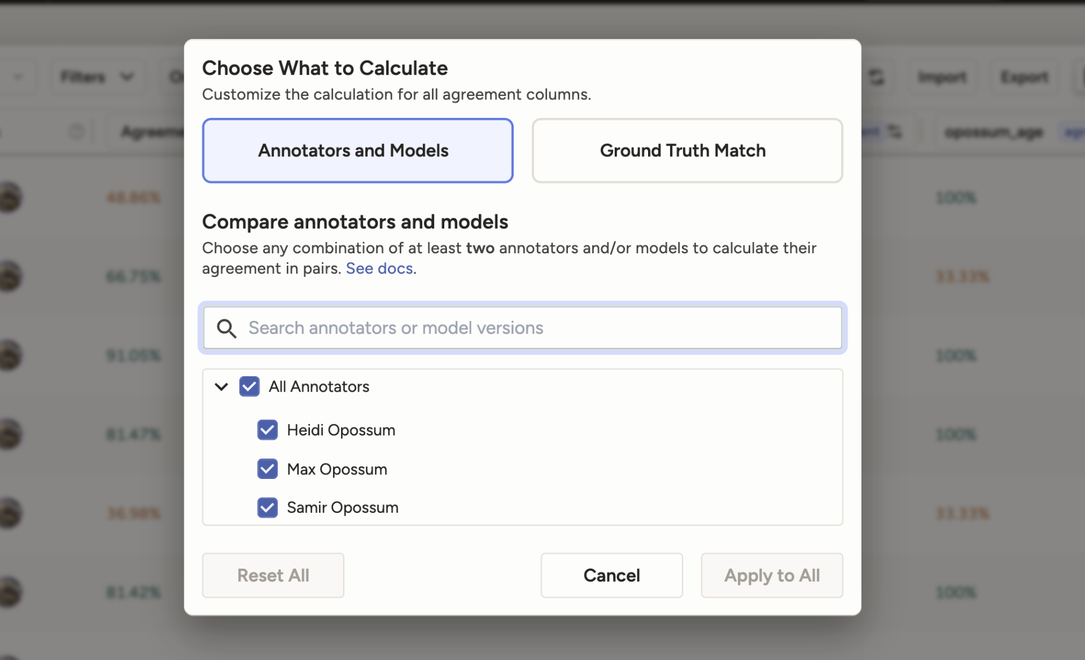This screenshot has width=1085, height=660.
Task: Click the Heidi Opossum label text
Action: tap(340, 430)
